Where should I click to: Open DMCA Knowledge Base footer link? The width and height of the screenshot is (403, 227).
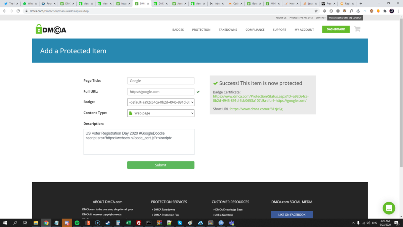point(228,210)
